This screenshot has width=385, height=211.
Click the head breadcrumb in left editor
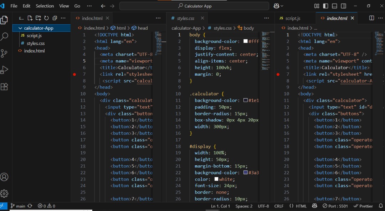tap(139, 28)
